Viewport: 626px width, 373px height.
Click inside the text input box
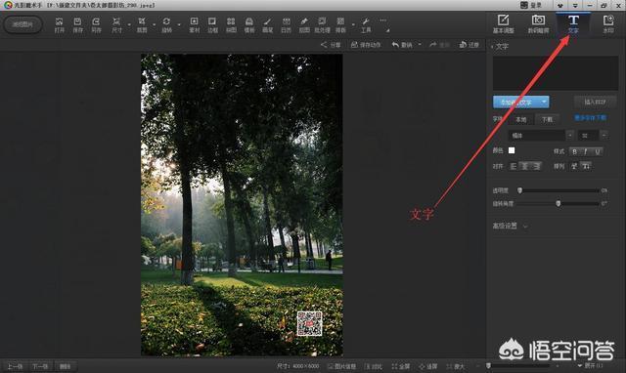[x=556, y=73]
